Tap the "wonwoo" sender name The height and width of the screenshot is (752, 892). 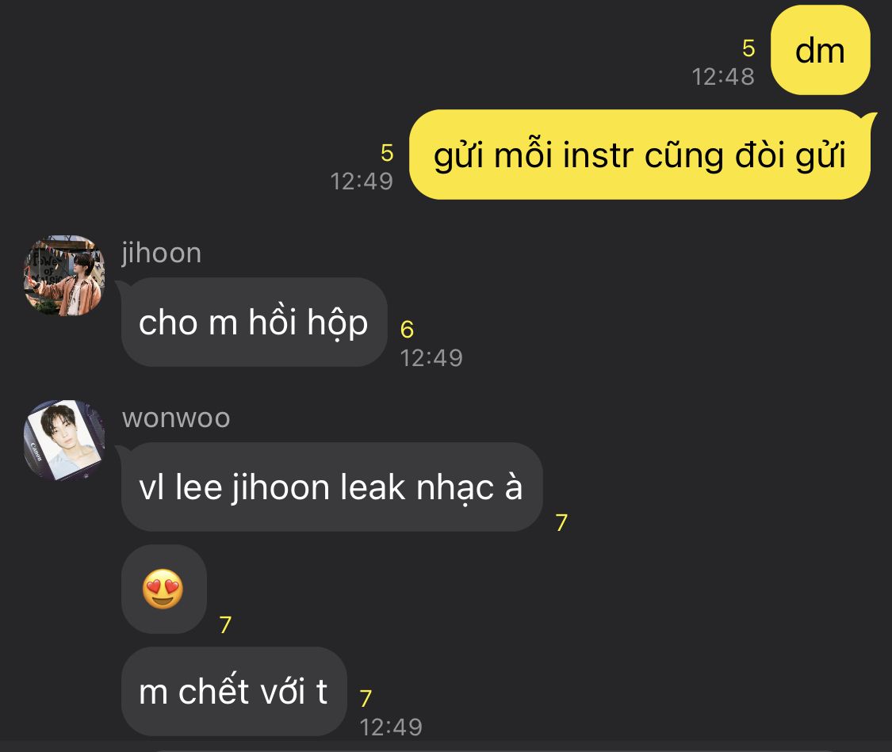176,418
